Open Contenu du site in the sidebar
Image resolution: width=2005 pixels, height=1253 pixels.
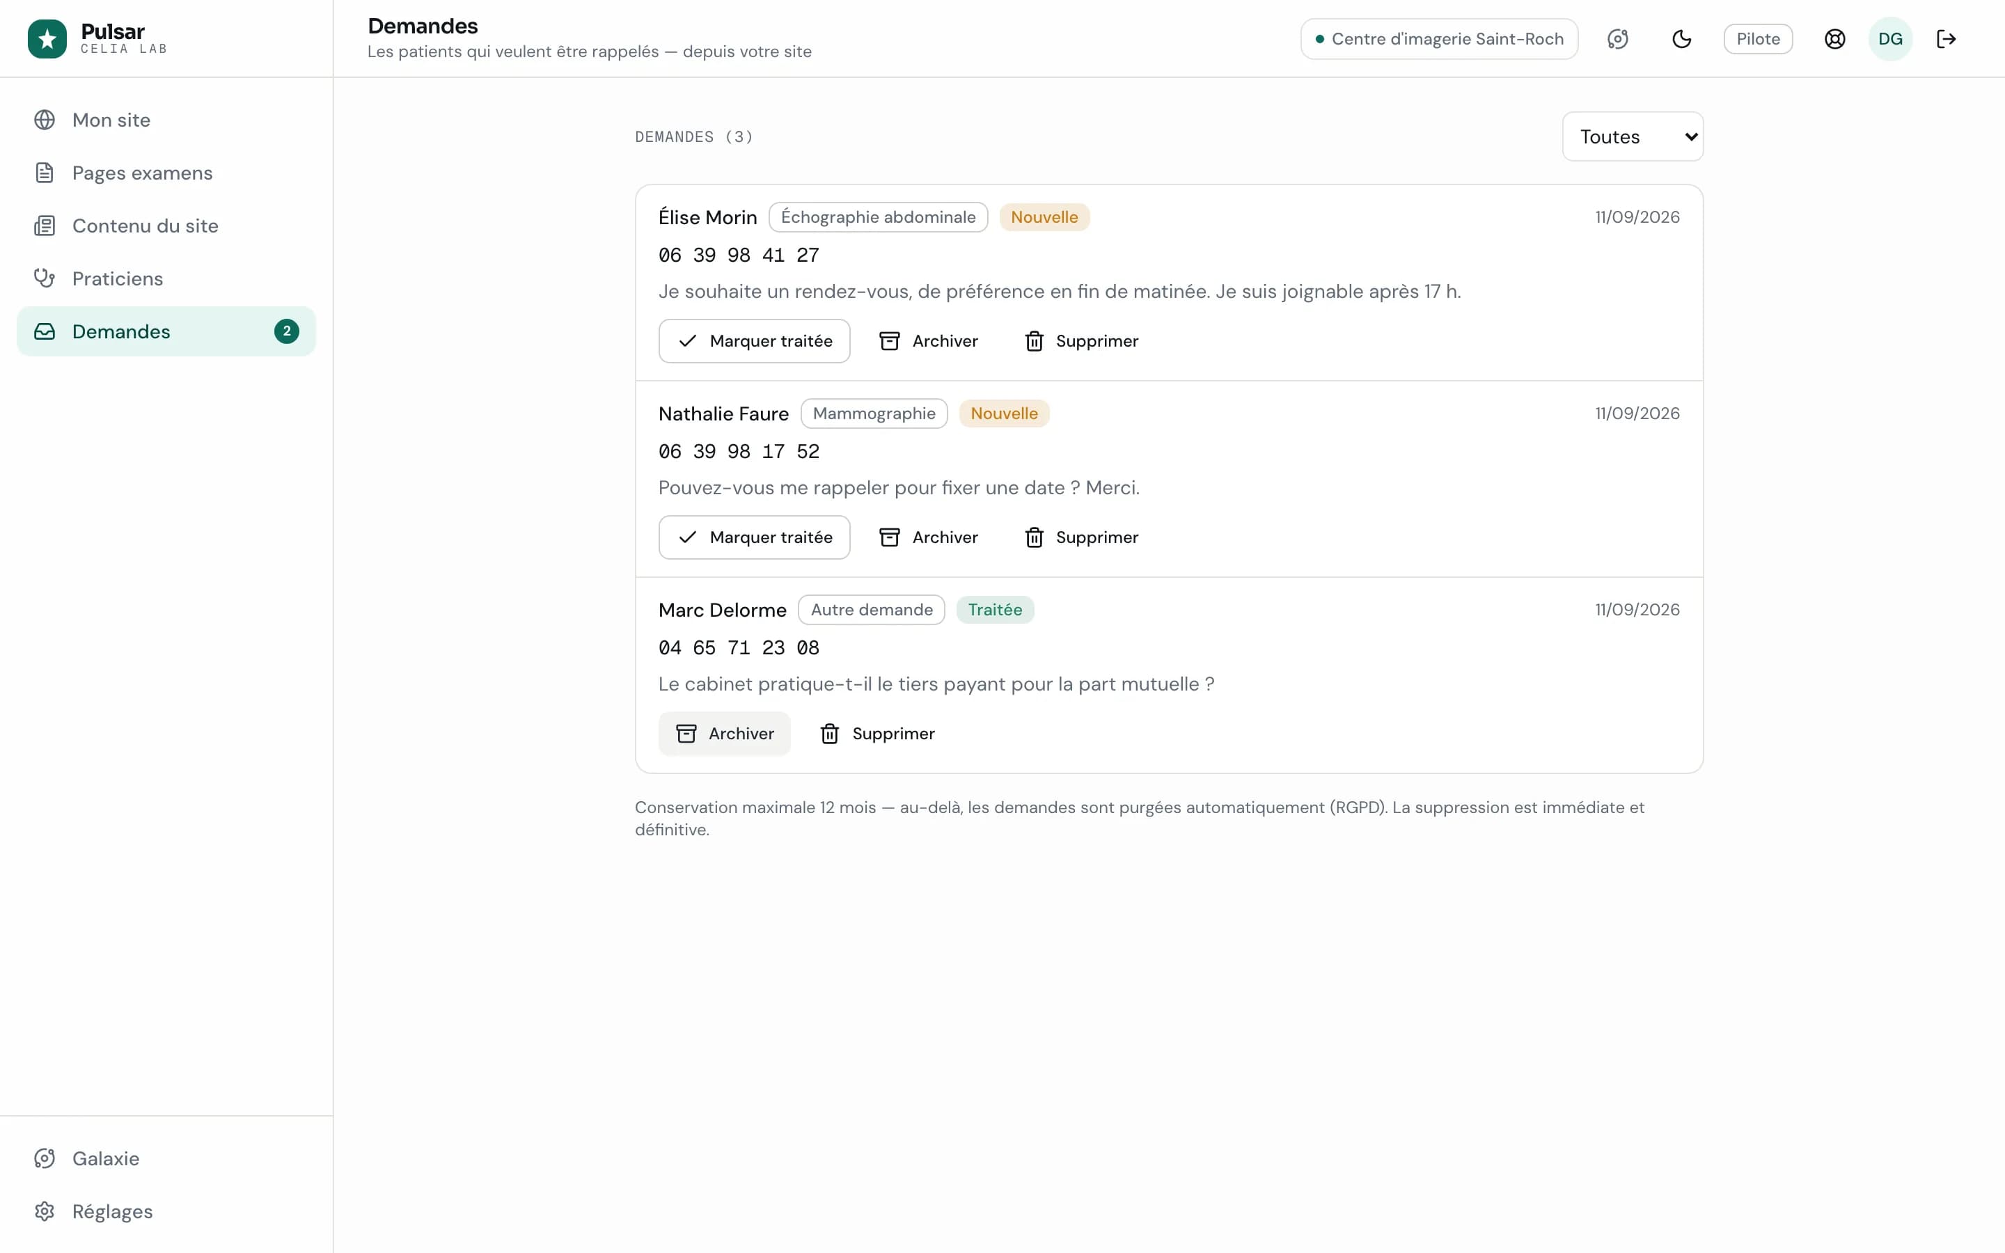click(166, 226)
